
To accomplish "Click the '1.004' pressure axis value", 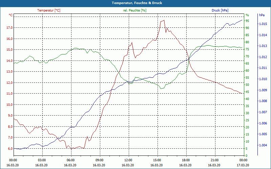I will 263,145.
